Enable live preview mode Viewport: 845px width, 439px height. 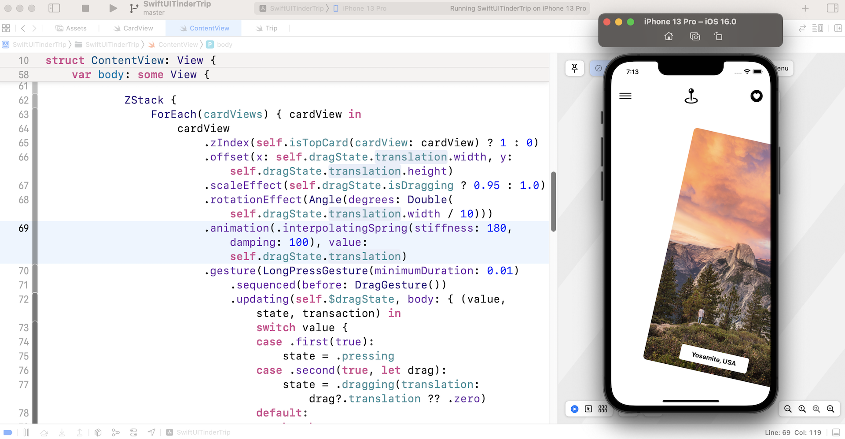tap(574, 409)
